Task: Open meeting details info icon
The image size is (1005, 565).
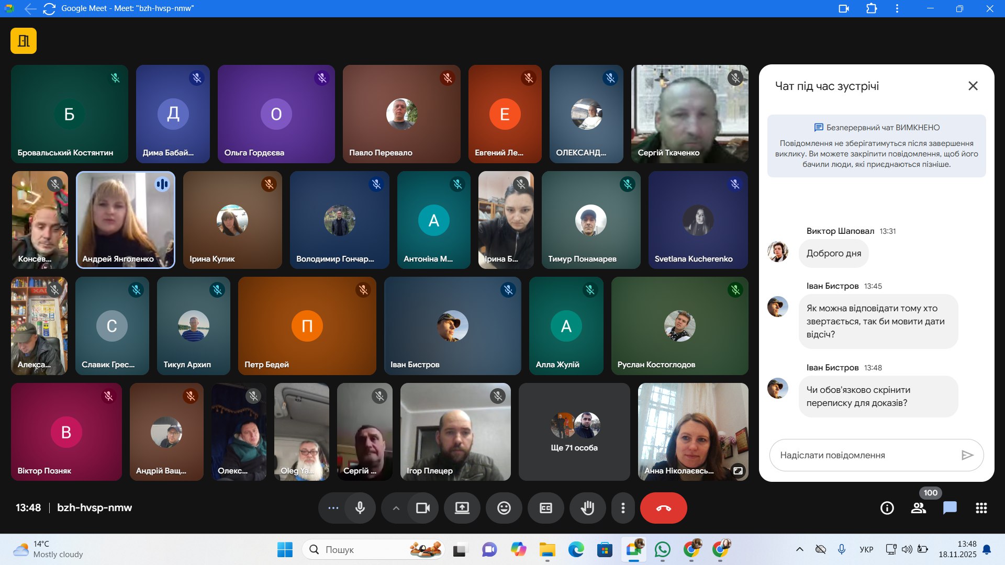Action: pos(887,508)
